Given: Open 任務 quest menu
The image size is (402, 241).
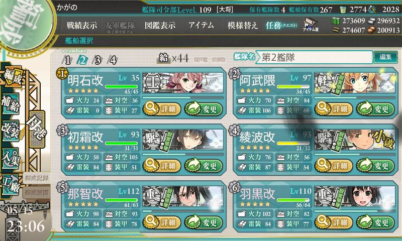Looking at the screenshot, I should pos(281,25).
